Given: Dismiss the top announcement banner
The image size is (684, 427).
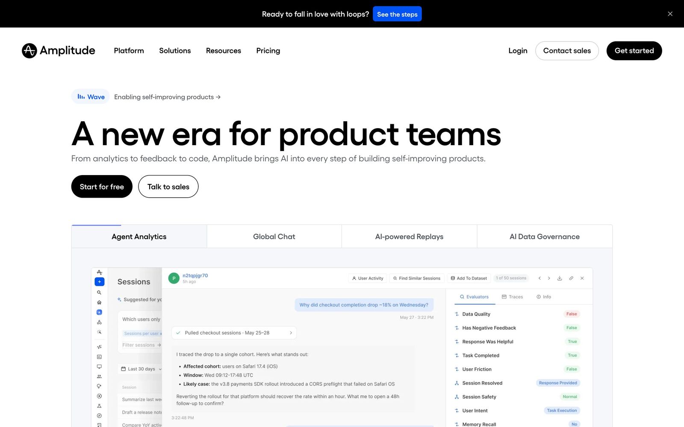Looking at the screenshot, I should point(670,14).
